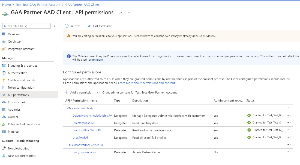Click the Certificates & secrets key icon
This screenshot has height=165, width=300.
tap(4, 80)
